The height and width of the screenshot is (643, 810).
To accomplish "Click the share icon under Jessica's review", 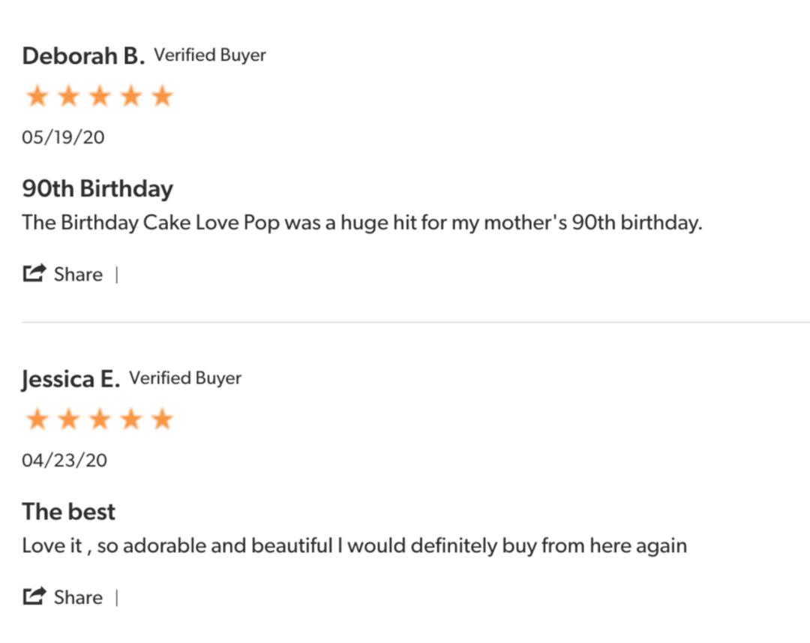I will pyautogui.click(x=34, y=596).
